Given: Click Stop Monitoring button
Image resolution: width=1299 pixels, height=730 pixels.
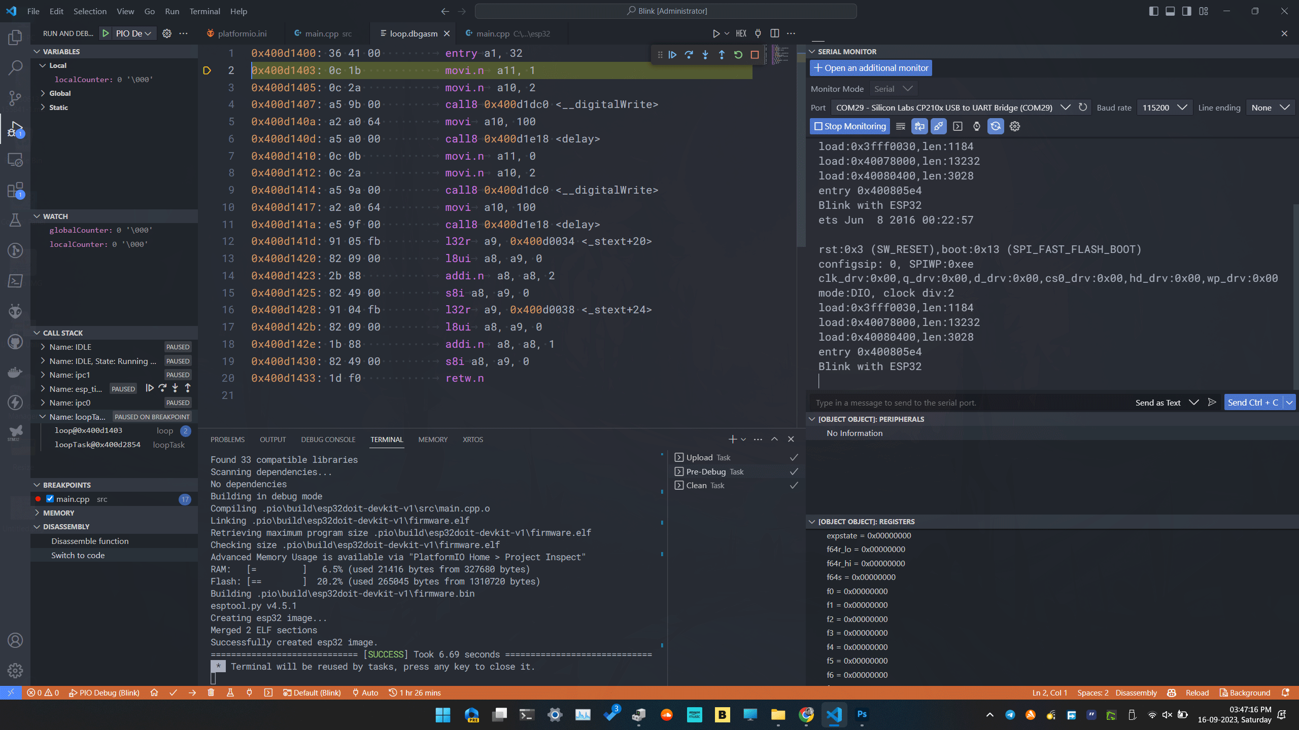Looking at the screenshot, I should coord(849,126).
